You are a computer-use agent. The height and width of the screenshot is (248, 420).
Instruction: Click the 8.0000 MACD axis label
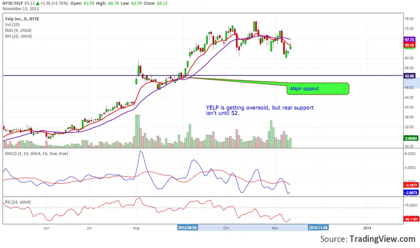(410, 154)
